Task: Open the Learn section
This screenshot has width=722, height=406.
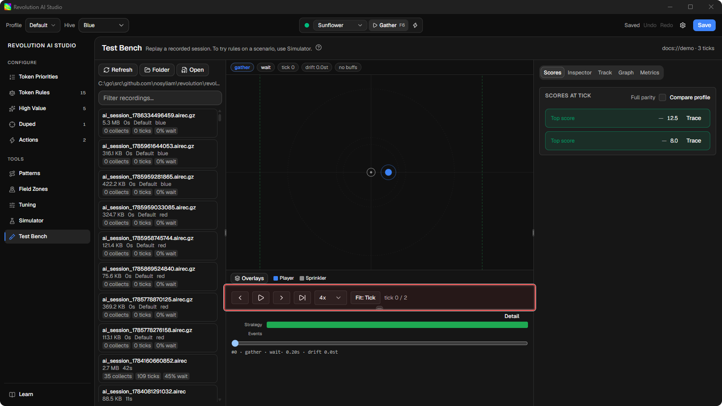Action: point(47,394)
